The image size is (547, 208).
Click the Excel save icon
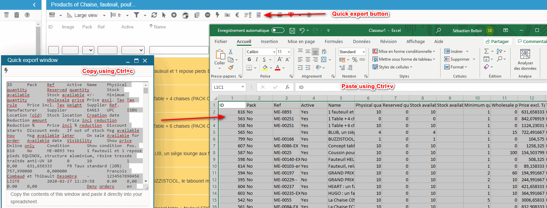tap(292, 30)
